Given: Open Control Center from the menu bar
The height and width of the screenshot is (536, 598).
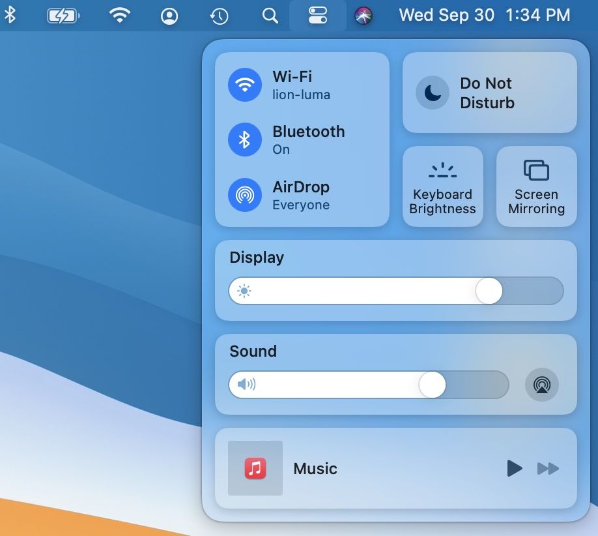Looking at the screenshot, I should click(x=317, y=15).
